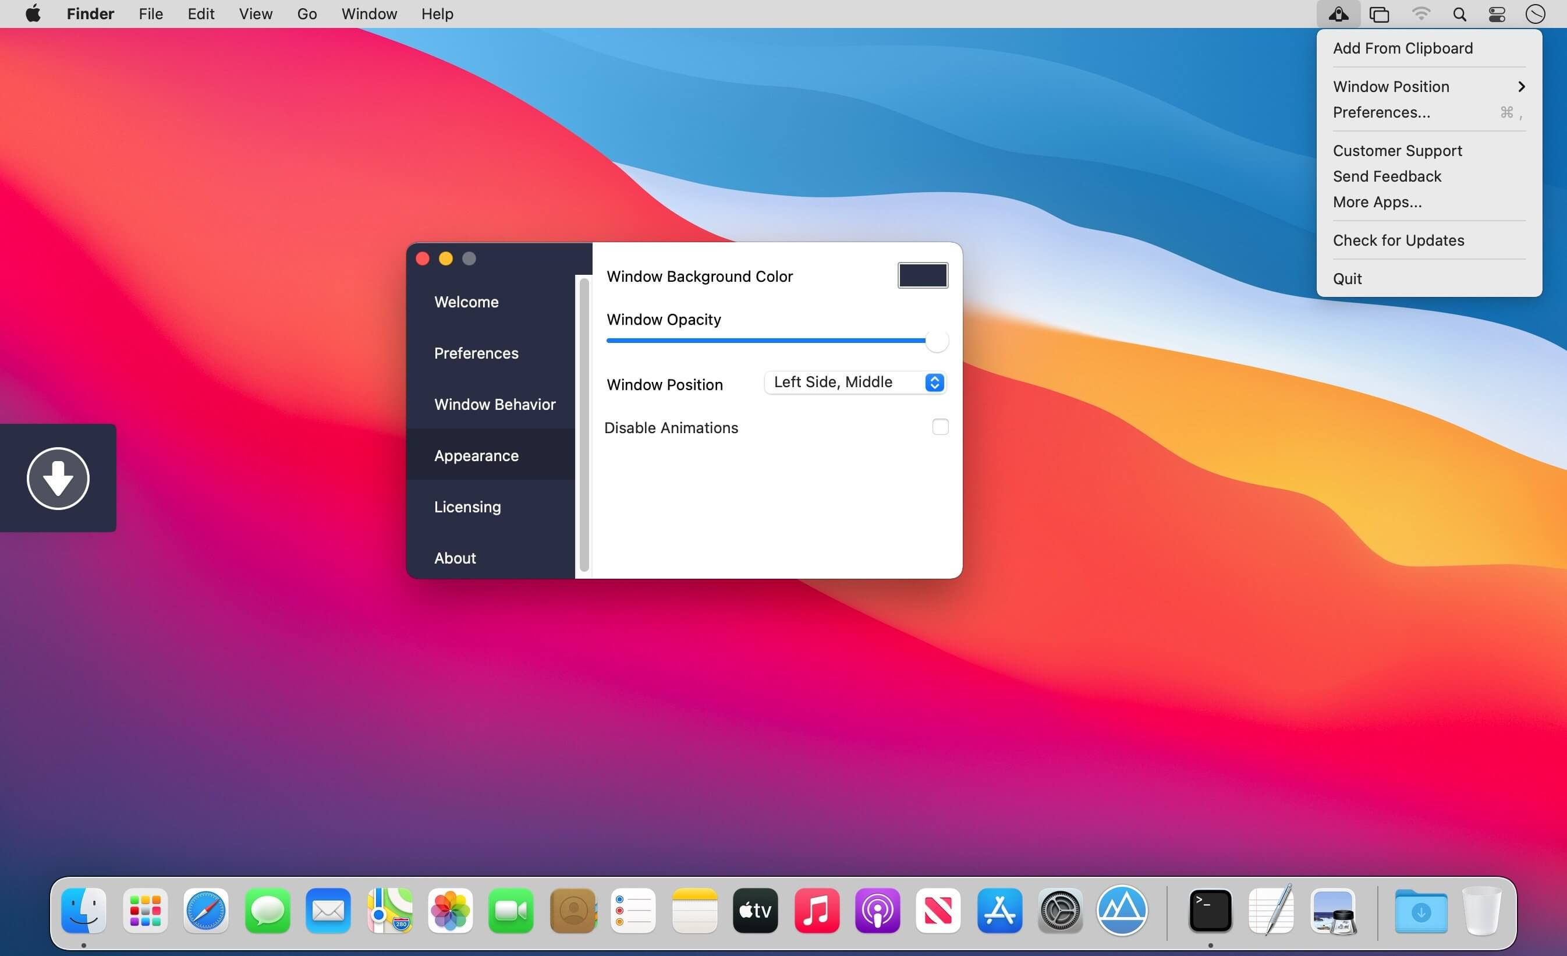
Task: Click the sidebar vertical scrollbar
Action: click(x=584, y=425)
